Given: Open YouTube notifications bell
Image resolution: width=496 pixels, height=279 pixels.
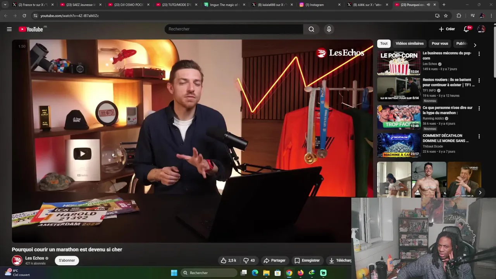Looking at the screenshot, I should tap(467, 29).
